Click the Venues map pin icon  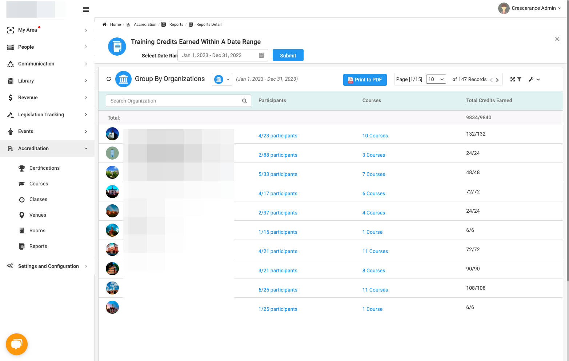point(22,215)
